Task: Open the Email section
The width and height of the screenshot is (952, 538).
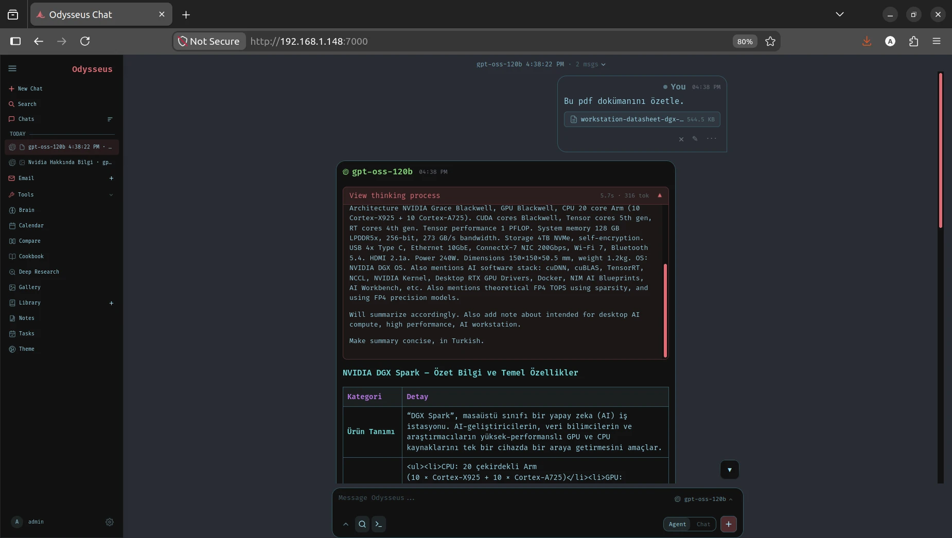Action: [x=22, y=178]
